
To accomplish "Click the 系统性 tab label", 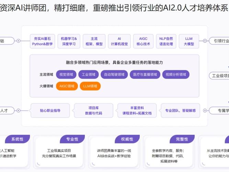I will [x=18, y=139].
